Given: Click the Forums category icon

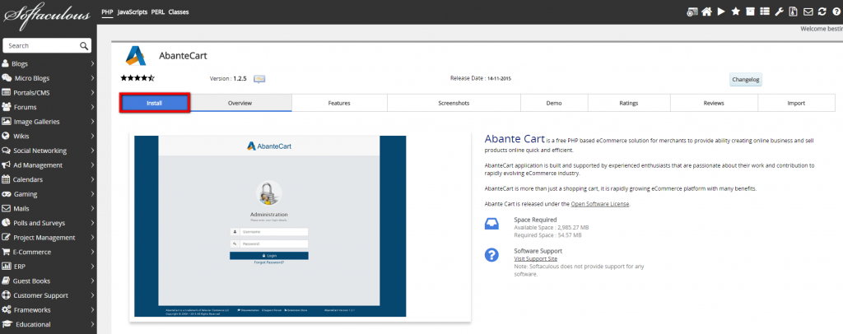Looking at the screenshot, I should point(7,107).
